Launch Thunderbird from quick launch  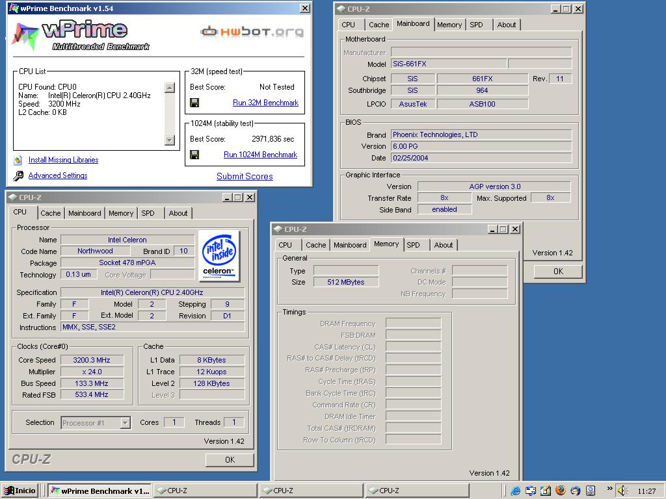point(575,491)
